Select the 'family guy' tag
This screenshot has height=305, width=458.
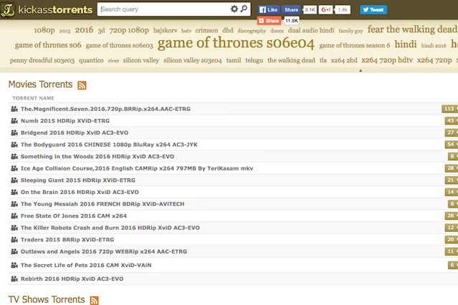(x=350, y=31)
